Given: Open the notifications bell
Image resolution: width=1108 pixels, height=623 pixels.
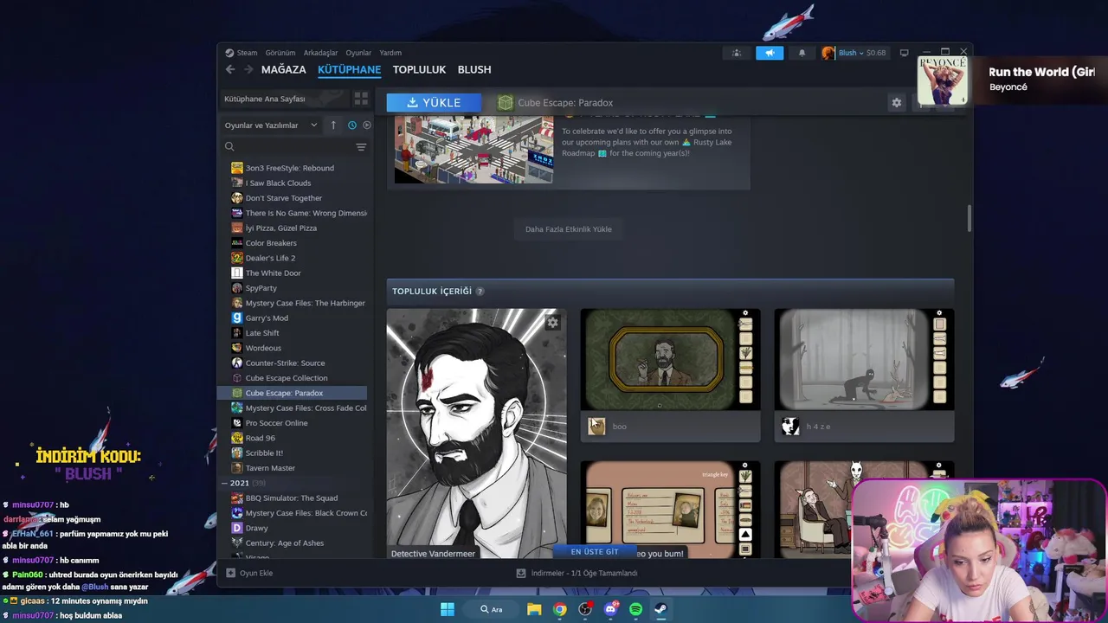Looking at the screenshot, I should 802,53.
